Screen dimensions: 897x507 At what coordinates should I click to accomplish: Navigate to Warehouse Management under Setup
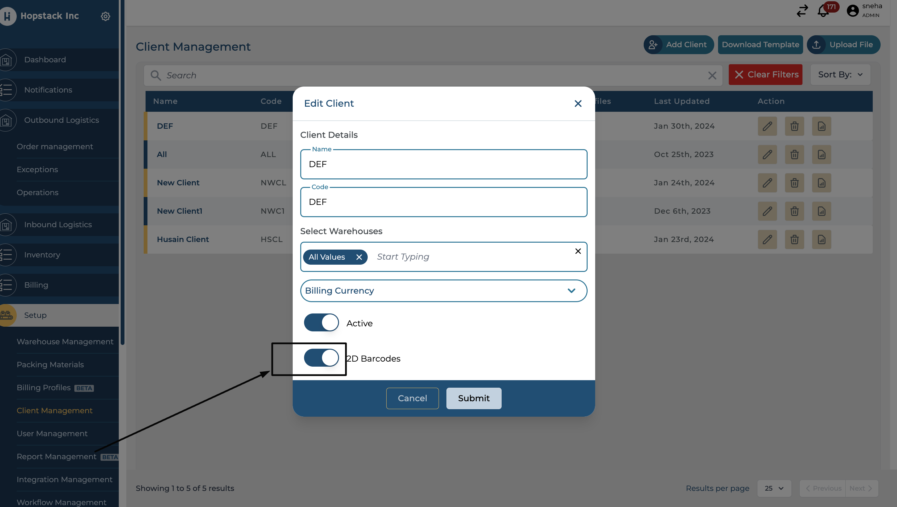tap(65, 341)
